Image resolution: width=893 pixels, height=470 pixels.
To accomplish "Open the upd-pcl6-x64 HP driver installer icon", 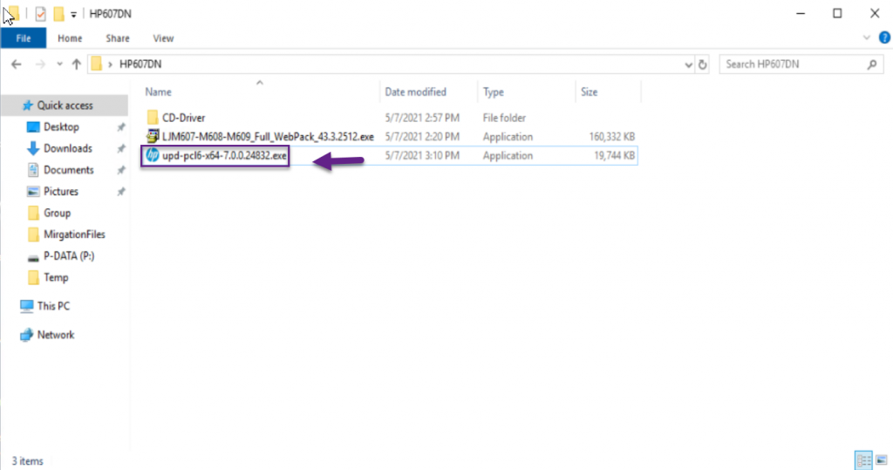I will click(x=153, y=156).
